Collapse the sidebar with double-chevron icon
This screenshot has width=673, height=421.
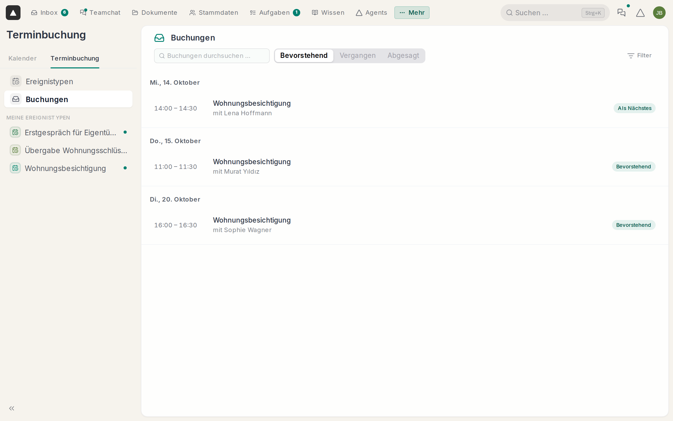(11, 408)
